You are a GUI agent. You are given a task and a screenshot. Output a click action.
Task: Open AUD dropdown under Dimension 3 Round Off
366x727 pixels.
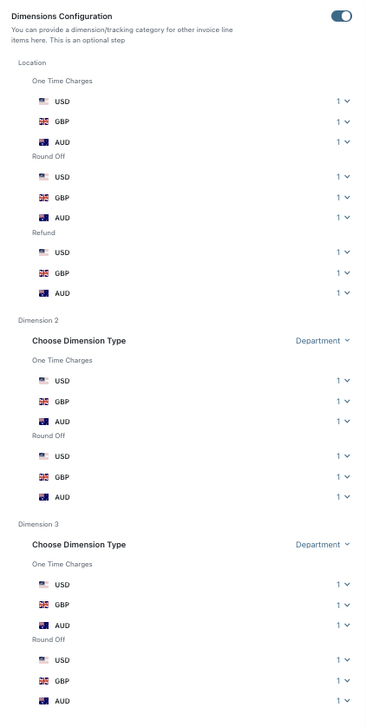pos(343,701)
